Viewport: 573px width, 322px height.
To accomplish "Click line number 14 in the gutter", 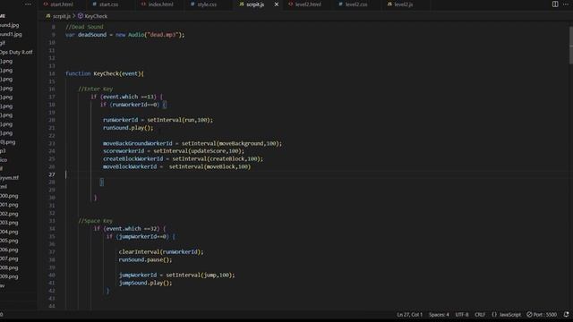I will tap(52, 73).
